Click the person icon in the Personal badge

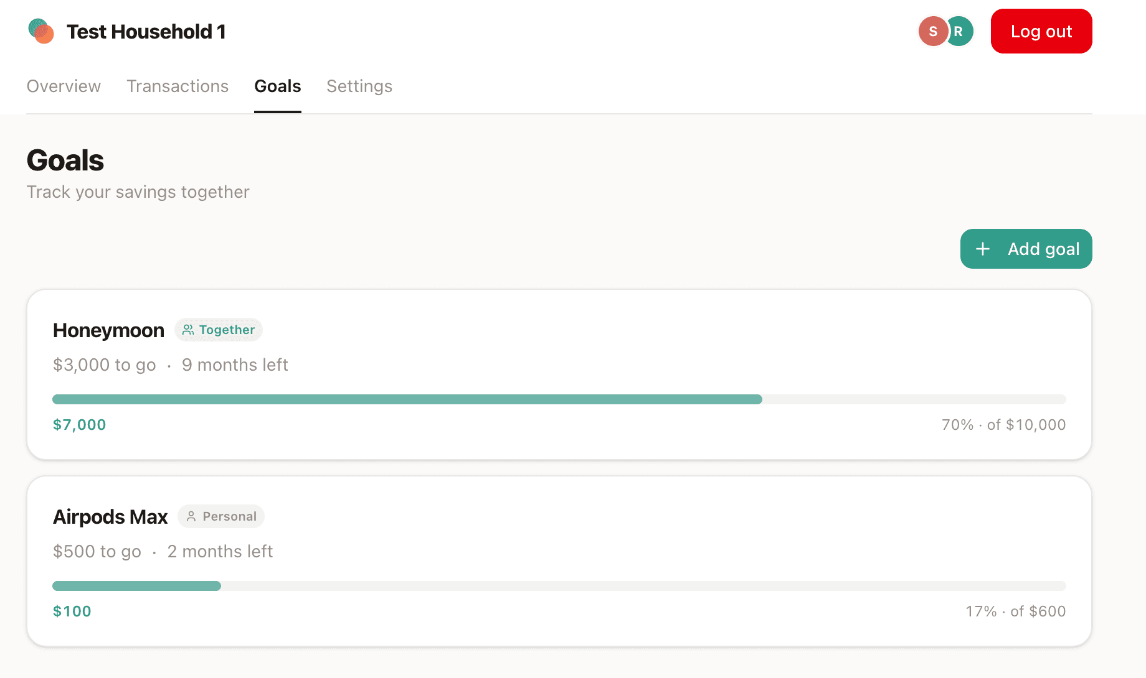[x=191, y=516]
